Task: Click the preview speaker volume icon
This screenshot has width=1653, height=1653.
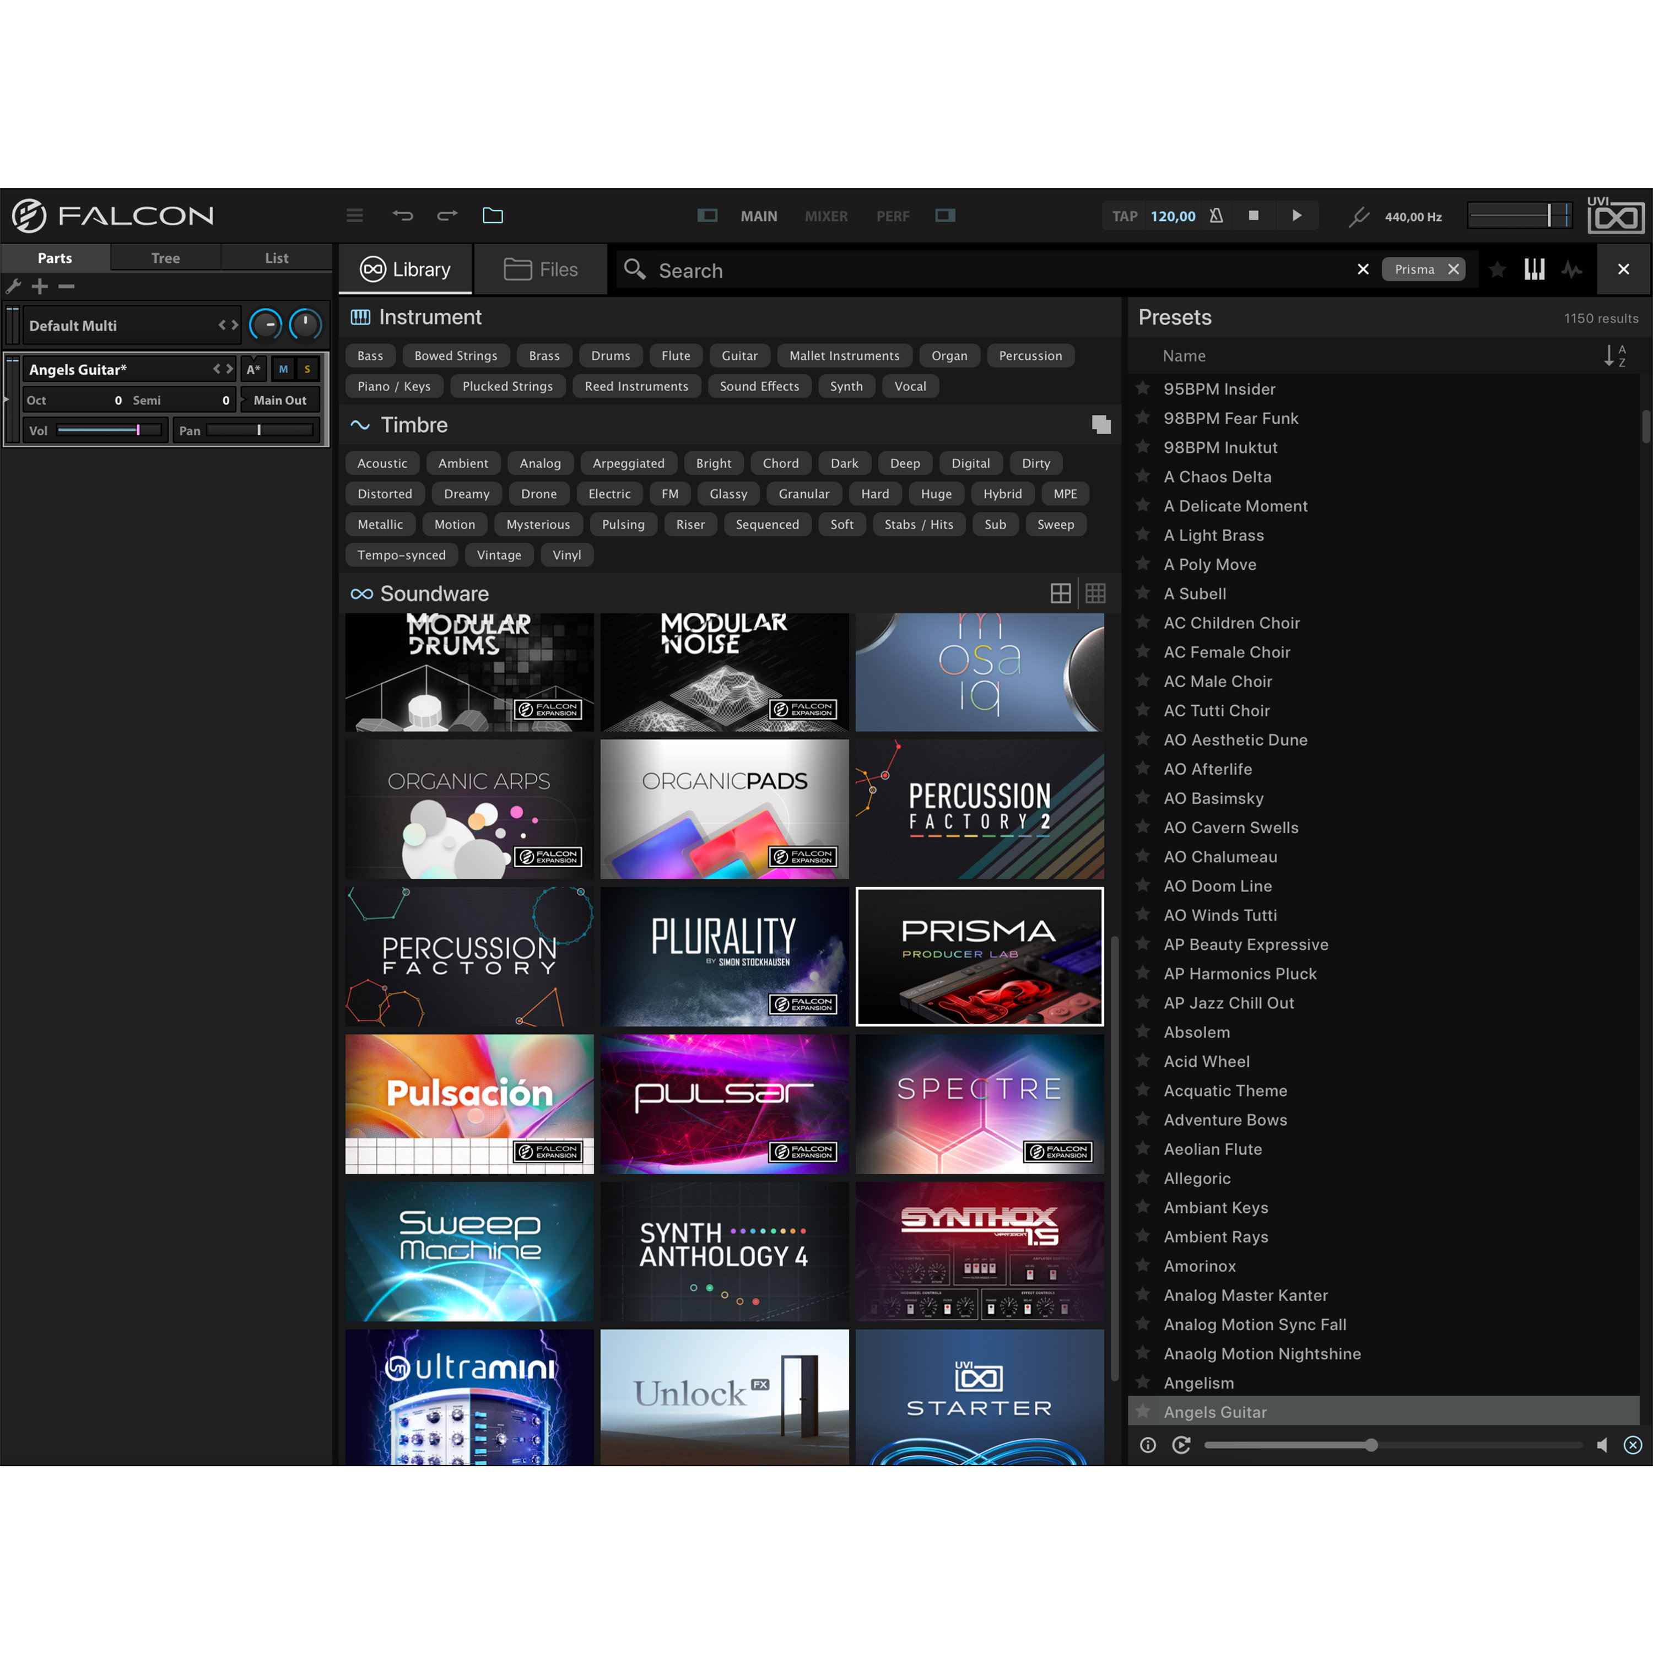Action: point(1602,1445)
